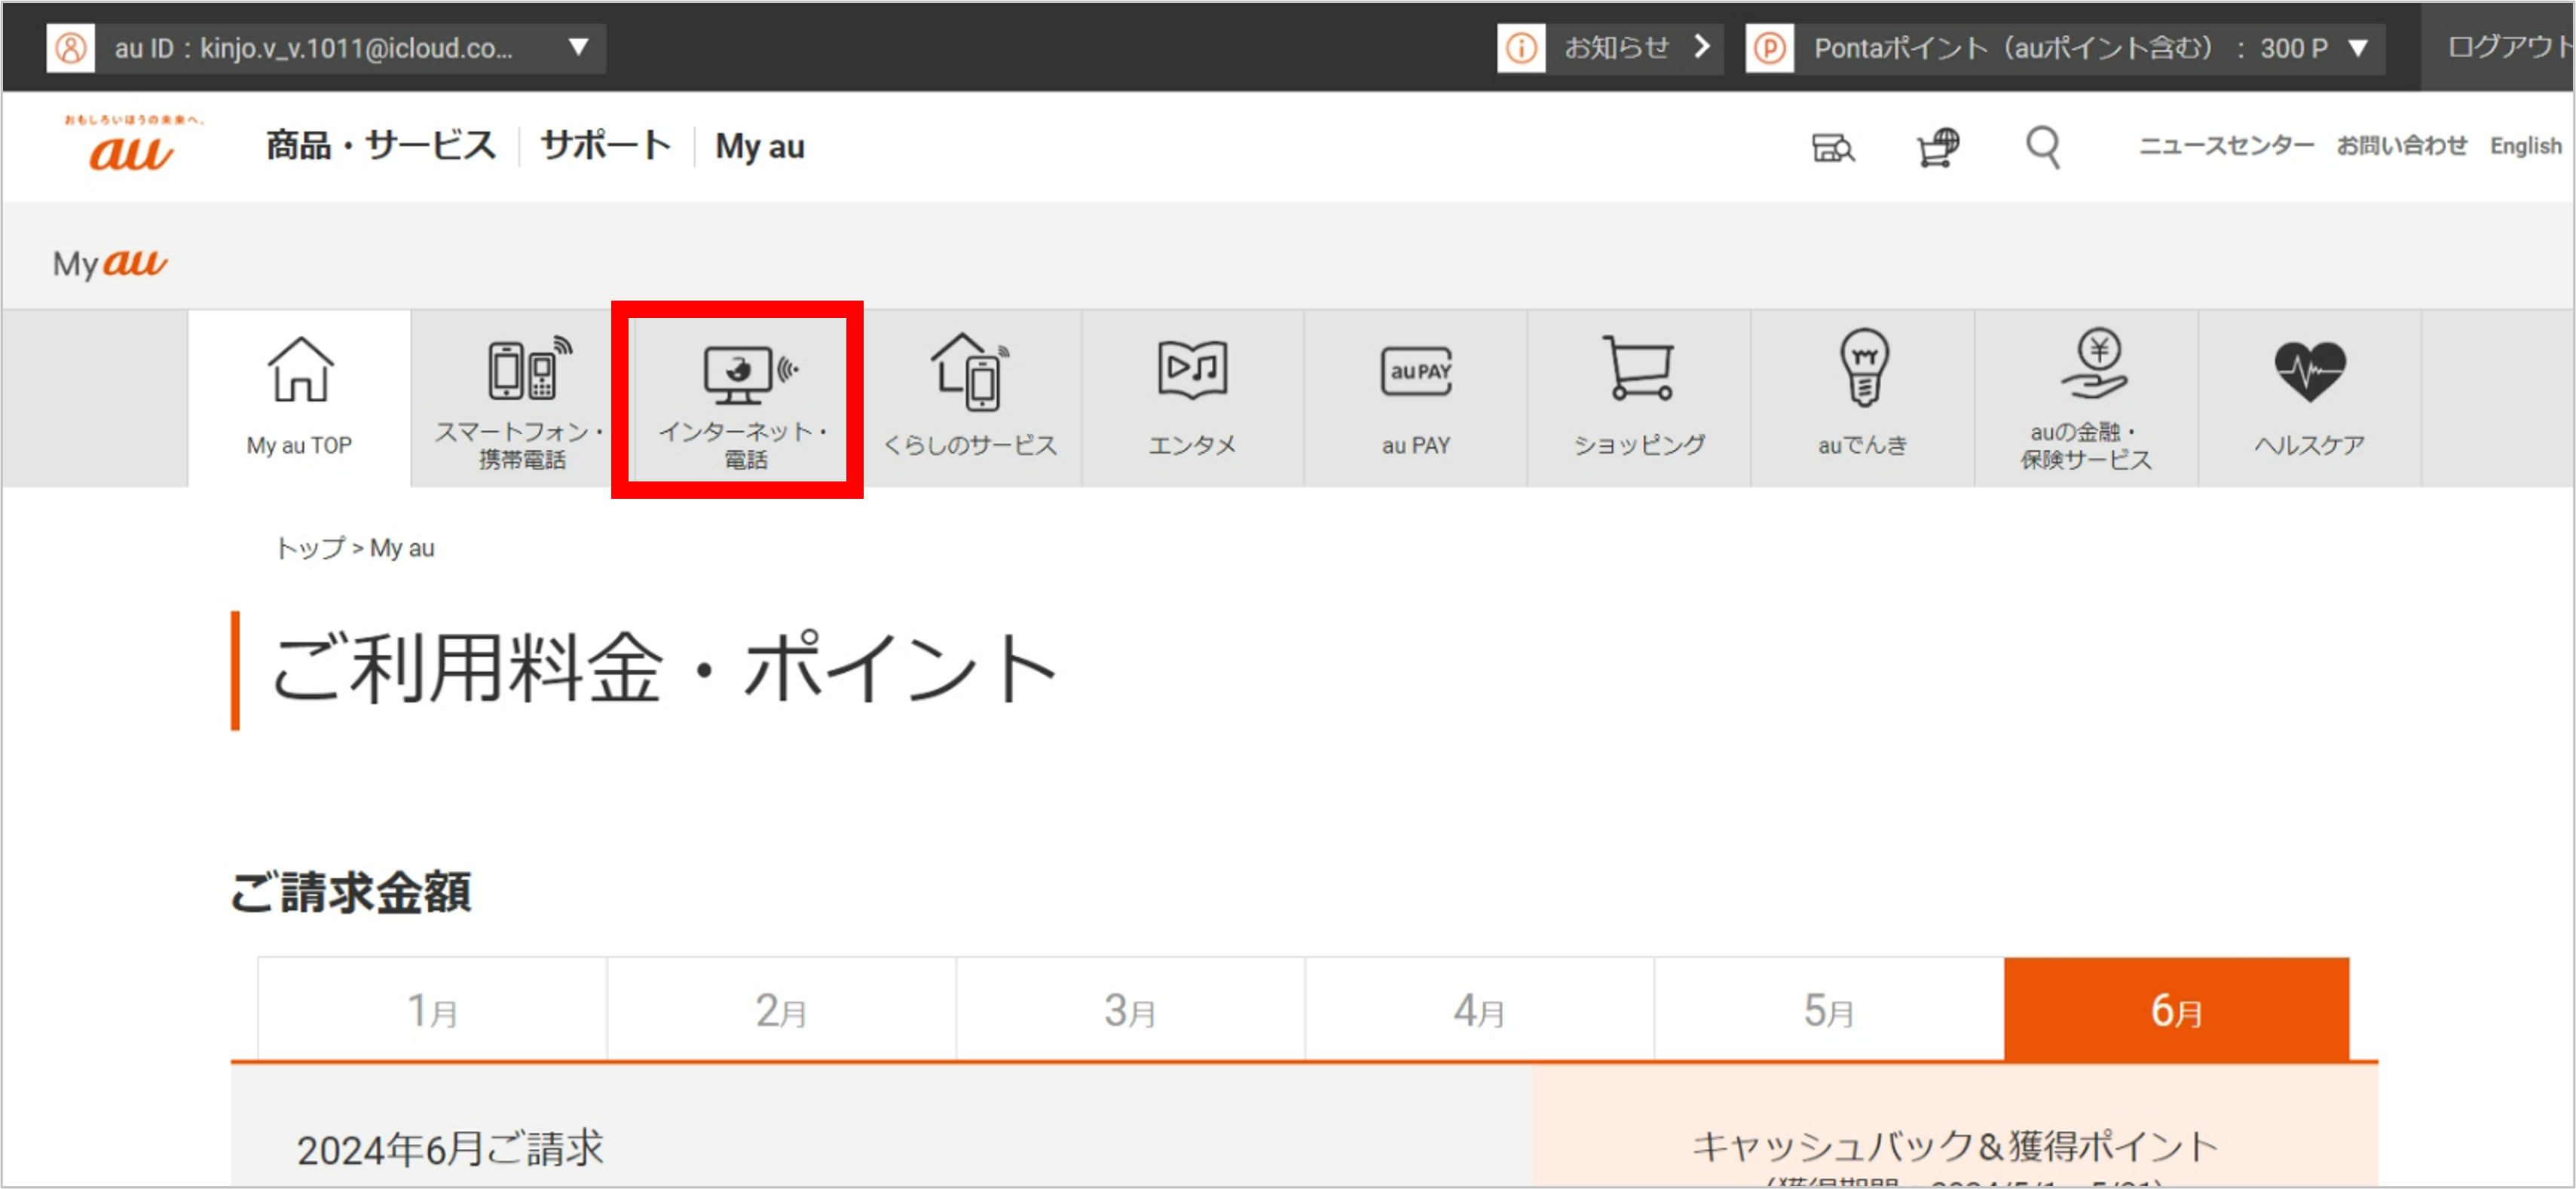
Task: Click My au breadcrumb text
Action: [x=402, y=548]
